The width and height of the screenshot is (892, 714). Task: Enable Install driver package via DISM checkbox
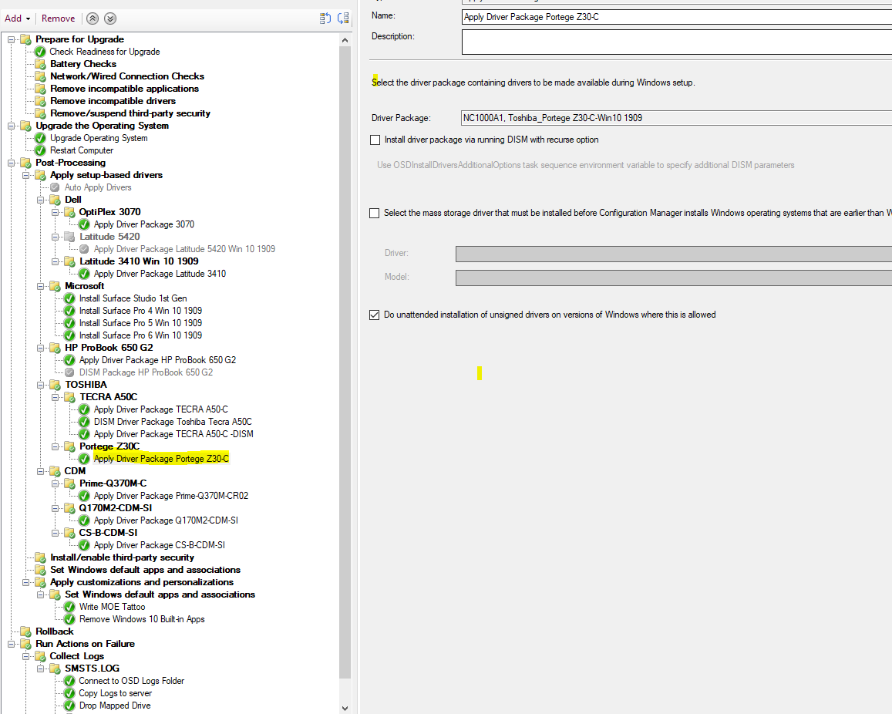pyautogui.click(x=375, y=140)
